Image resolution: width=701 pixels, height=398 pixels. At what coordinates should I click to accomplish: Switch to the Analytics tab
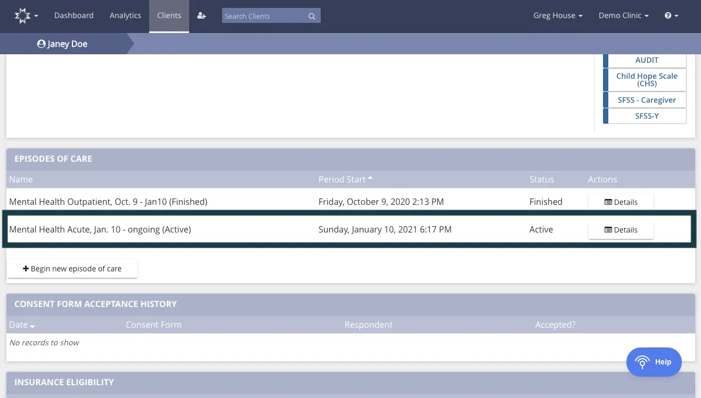125,15
